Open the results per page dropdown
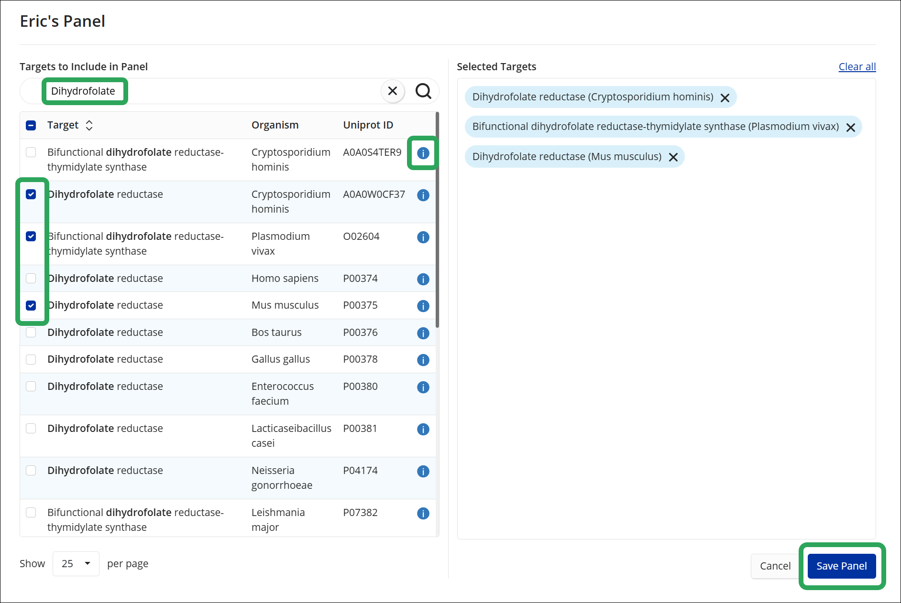This screenshot has width=901, height=603. (76, 564)
